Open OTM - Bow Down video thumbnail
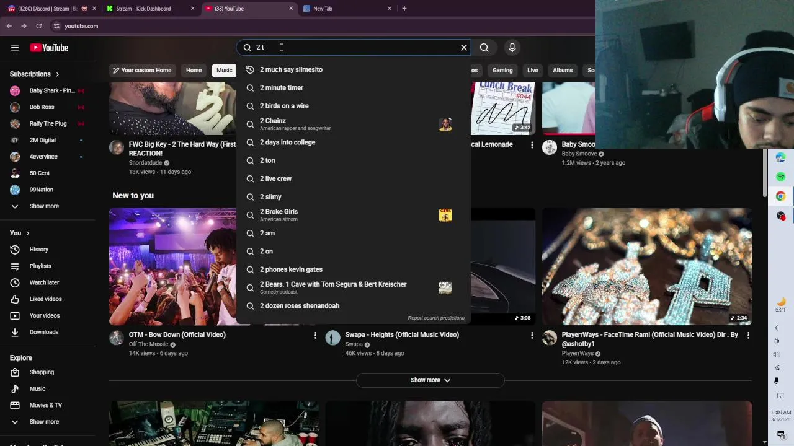 point(172,266)
